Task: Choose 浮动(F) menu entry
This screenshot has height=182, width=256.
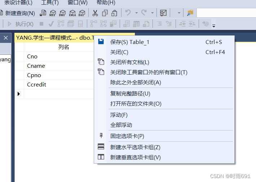Action: [164, 115]
